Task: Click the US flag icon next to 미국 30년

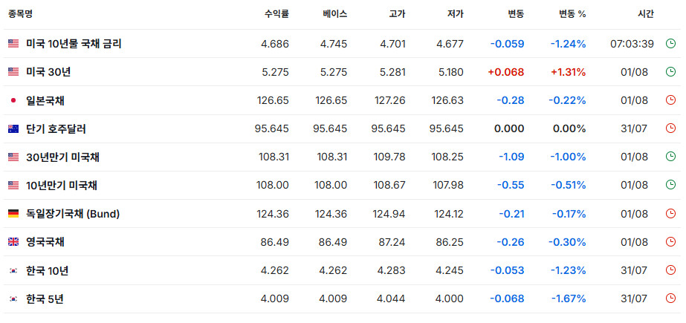Action: coord(13,72)
